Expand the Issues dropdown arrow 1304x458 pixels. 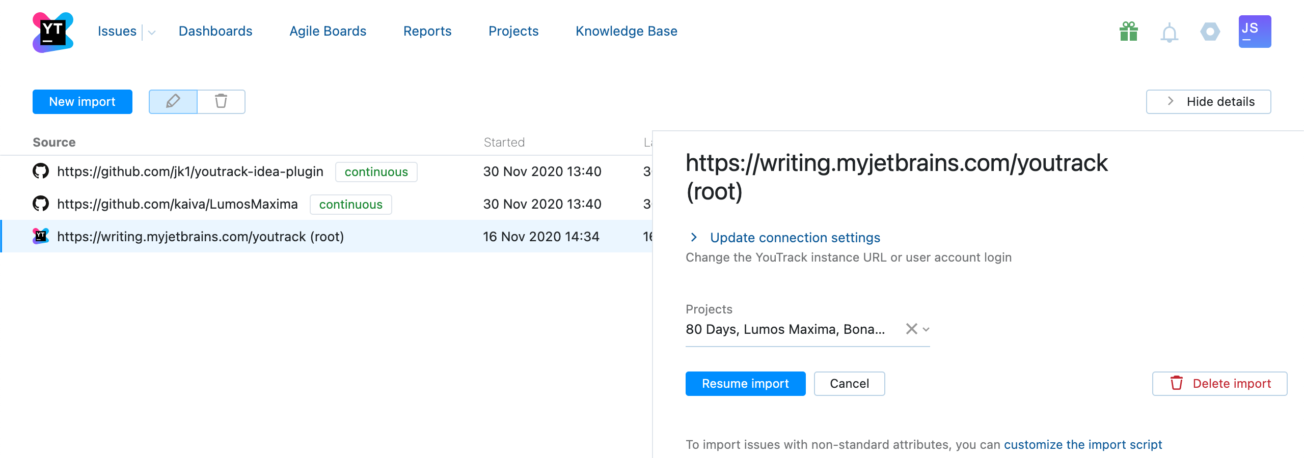(x=152, y=33)
